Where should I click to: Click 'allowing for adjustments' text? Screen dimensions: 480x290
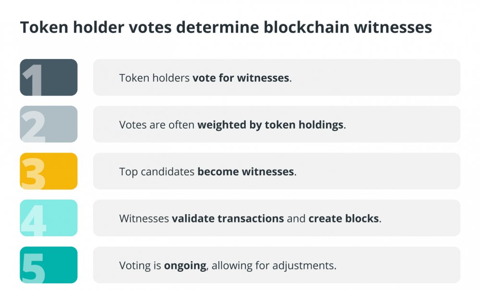coord(274,266)
